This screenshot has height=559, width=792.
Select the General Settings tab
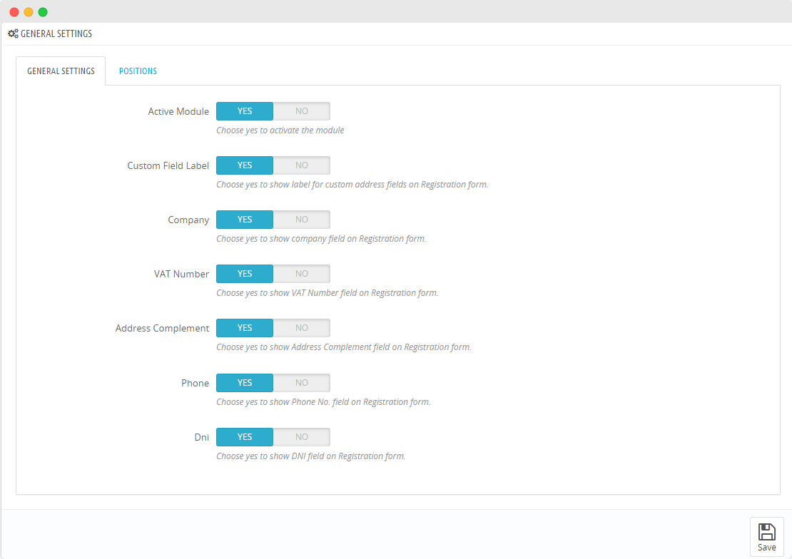pyautogui.click(x=61, y=71)
